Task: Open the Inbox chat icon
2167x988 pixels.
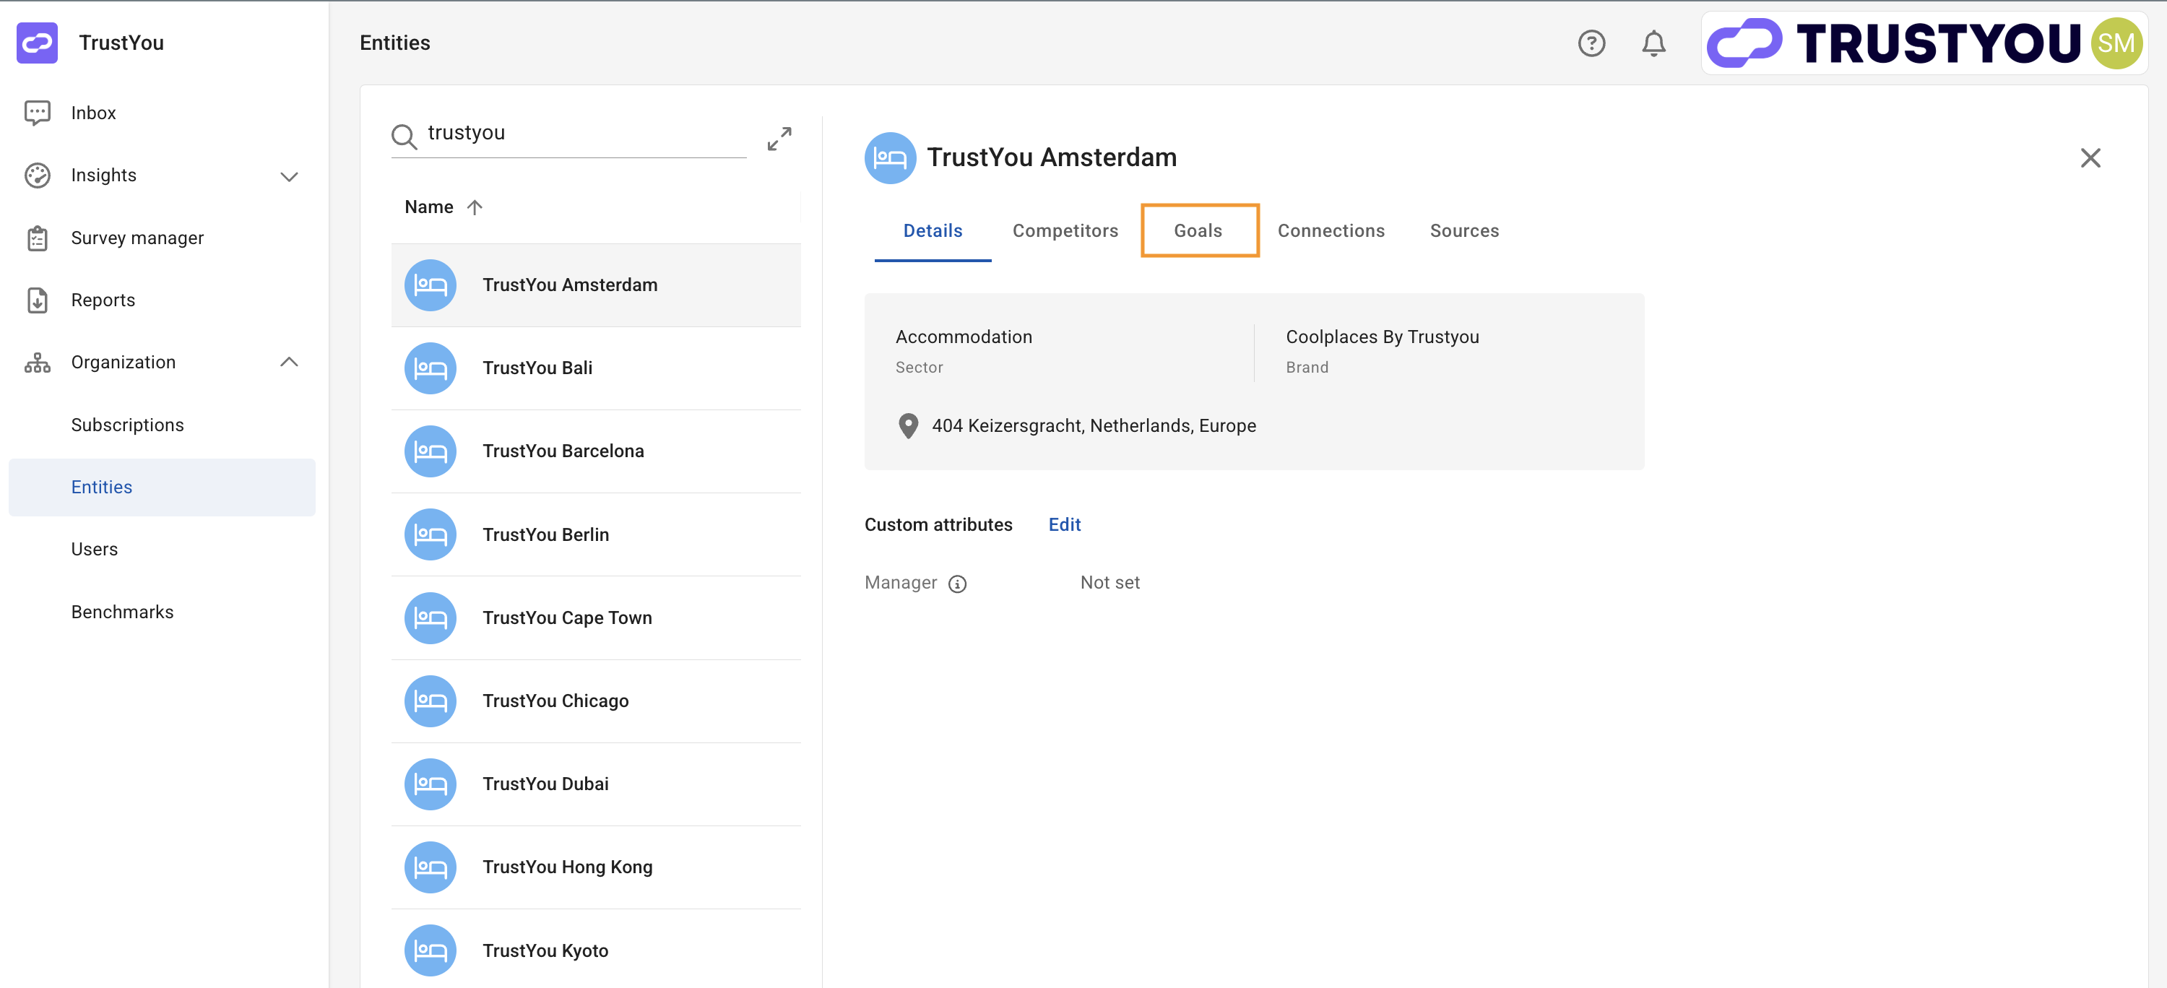Action: [x=37, y=113]
